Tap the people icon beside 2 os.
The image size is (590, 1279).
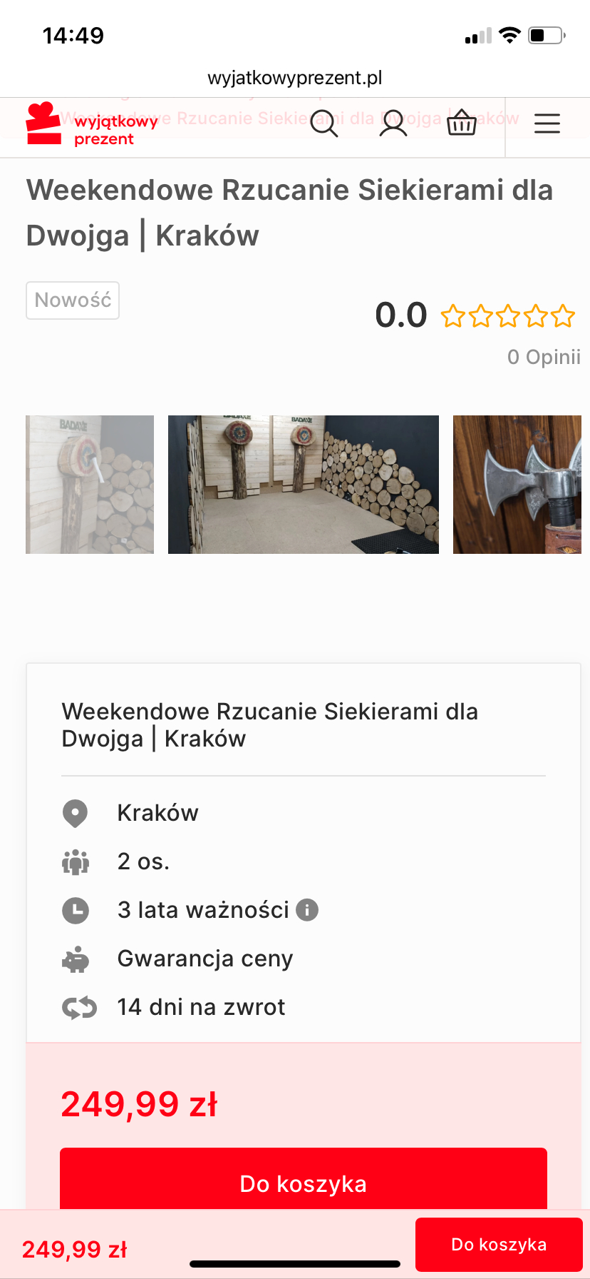tap(76, 862)
